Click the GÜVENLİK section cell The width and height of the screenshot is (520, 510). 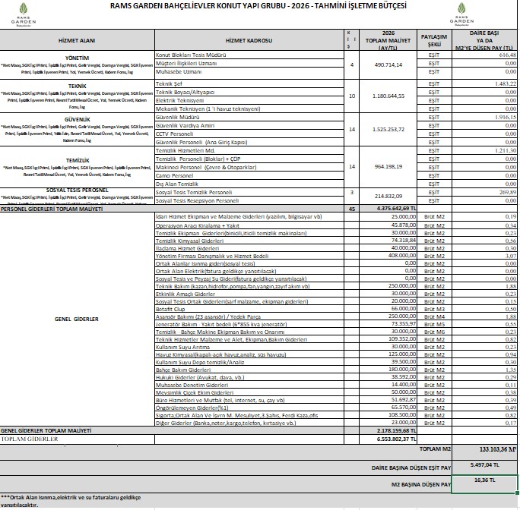tap(77, 130)
